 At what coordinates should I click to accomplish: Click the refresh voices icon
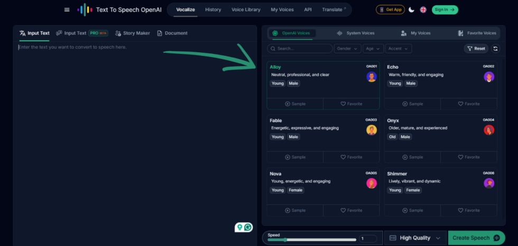495,49
